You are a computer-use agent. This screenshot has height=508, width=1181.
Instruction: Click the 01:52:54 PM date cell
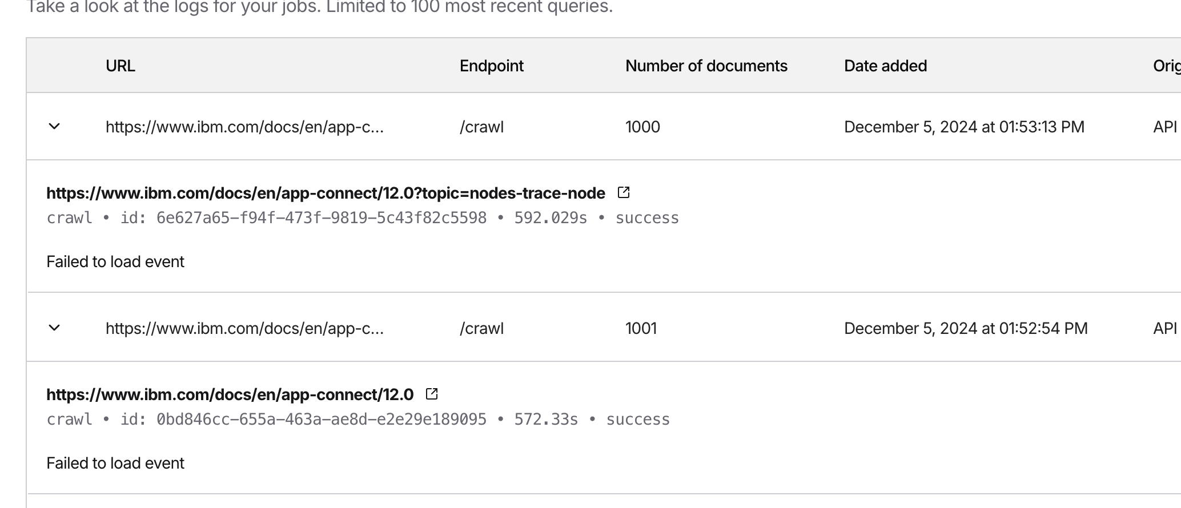click(x=966, y=328)
